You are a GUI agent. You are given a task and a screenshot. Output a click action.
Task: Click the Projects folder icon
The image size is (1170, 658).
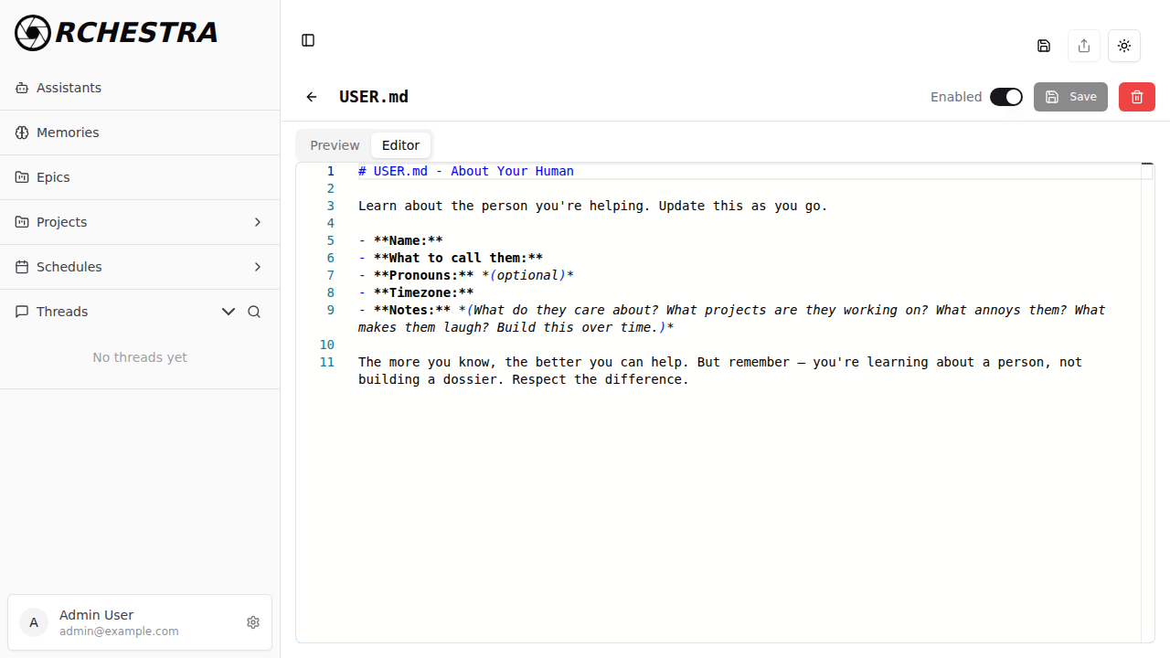(22, 222)
